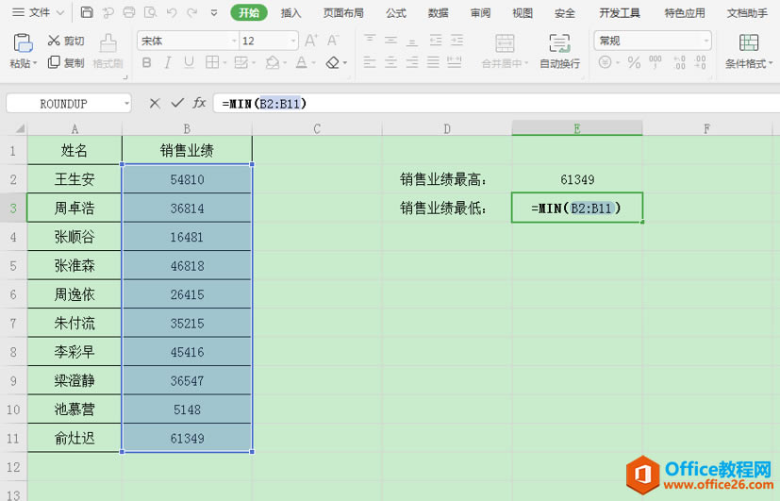Image resolution: width=780 pixels, height=501 pixels.
Task: Increase font size with A+ icon
Action: 311,41
